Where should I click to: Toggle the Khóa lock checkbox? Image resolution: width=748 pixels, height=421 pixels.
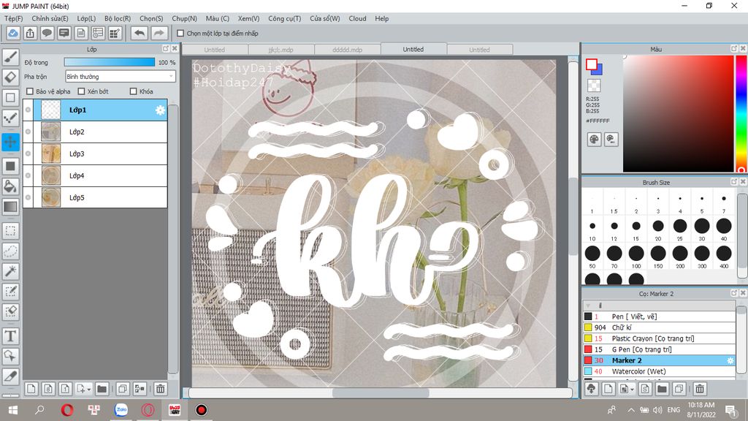pyautogui.click(x=133, y=91)
